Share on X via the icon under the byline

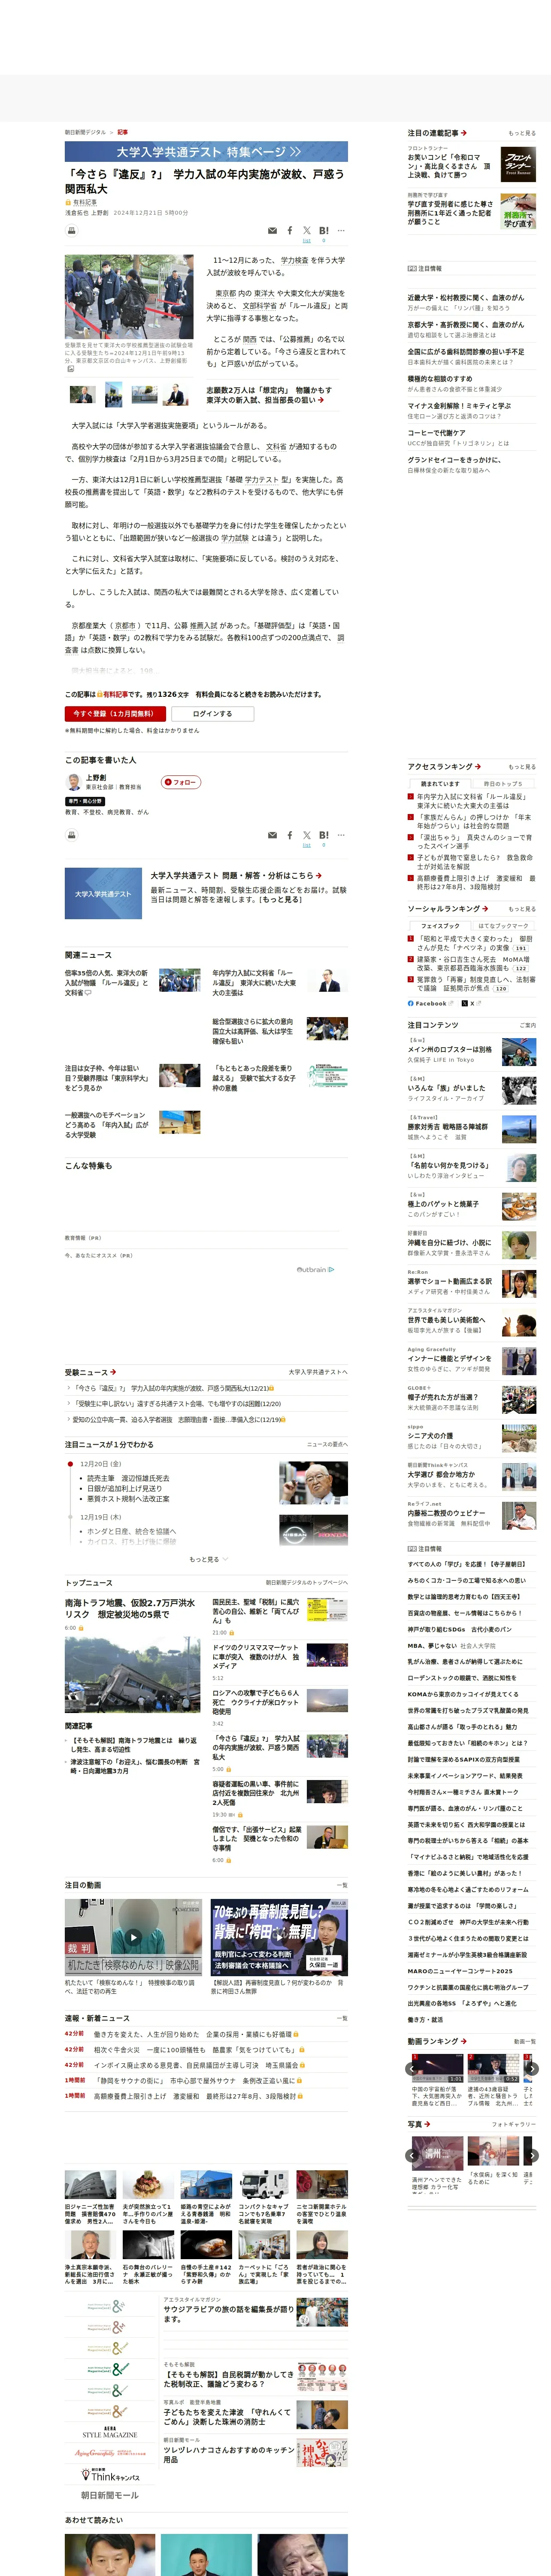tap(307, 231)
